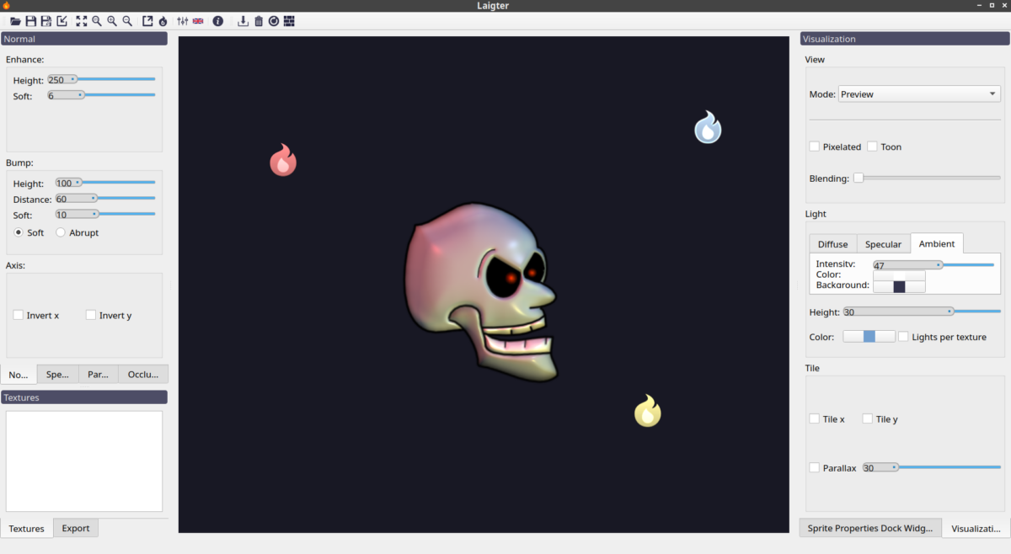The height and width of the screenshot is (554, 1011).
Task: Open the Export tab
Action: click(x=76, y=528)
